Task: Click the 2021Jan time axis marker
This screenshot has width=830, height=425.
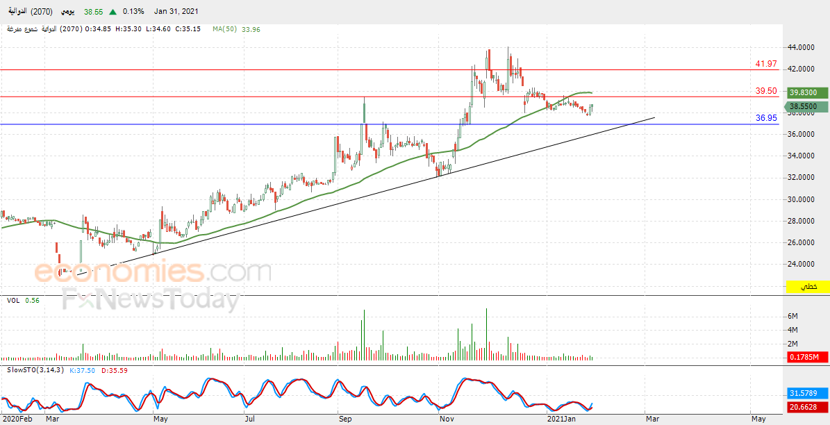Action: tap(562, 419)
